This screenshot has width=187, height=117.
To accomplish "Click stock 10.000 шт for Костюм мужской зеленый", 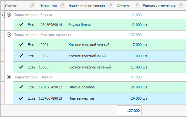I will click(x=139, y=67).
